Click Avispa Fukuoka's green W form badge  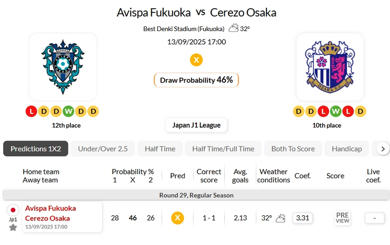[68, 111]
